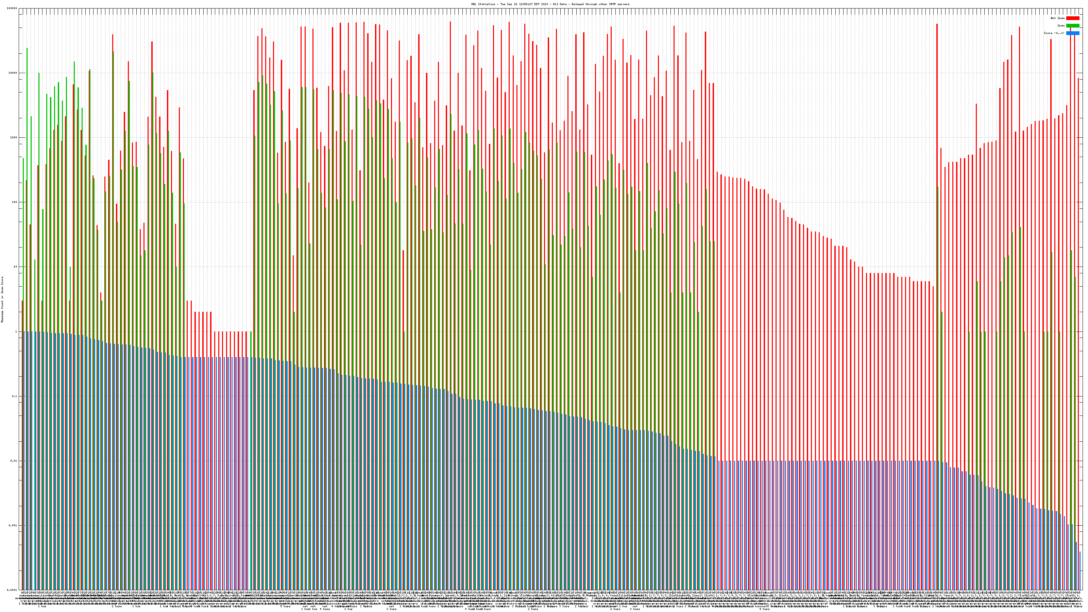The image size is (1088, 612).
Task: Click the 0.1 y-axis tick label
Action: click(x=15, y=396)
